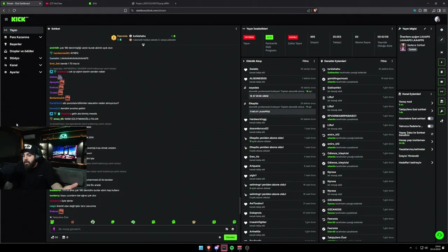
Task: Open the info icon in the right sidebar
Action: pyautogui.click(x=442, y=30)
